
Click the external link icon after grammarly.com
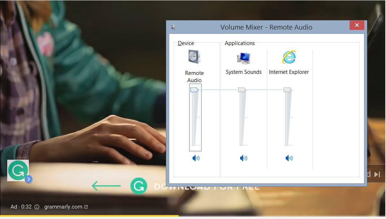pos(86,207)
